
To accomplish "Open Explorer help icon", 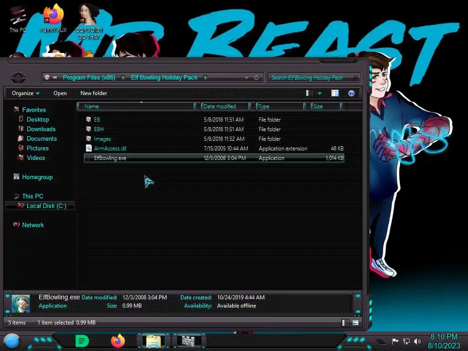I will pos(351,93).
